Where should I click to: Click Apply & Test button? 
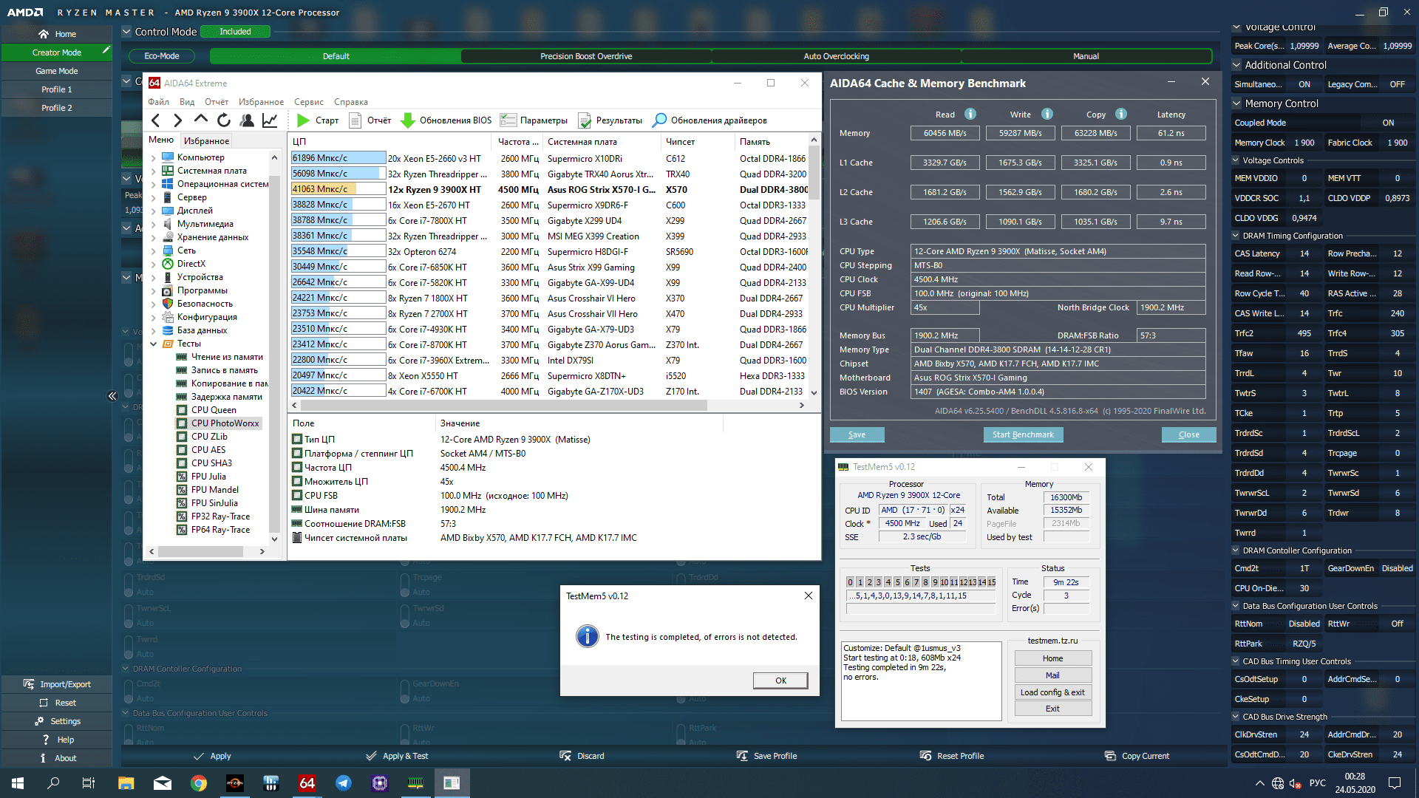[x=397, y=756]
